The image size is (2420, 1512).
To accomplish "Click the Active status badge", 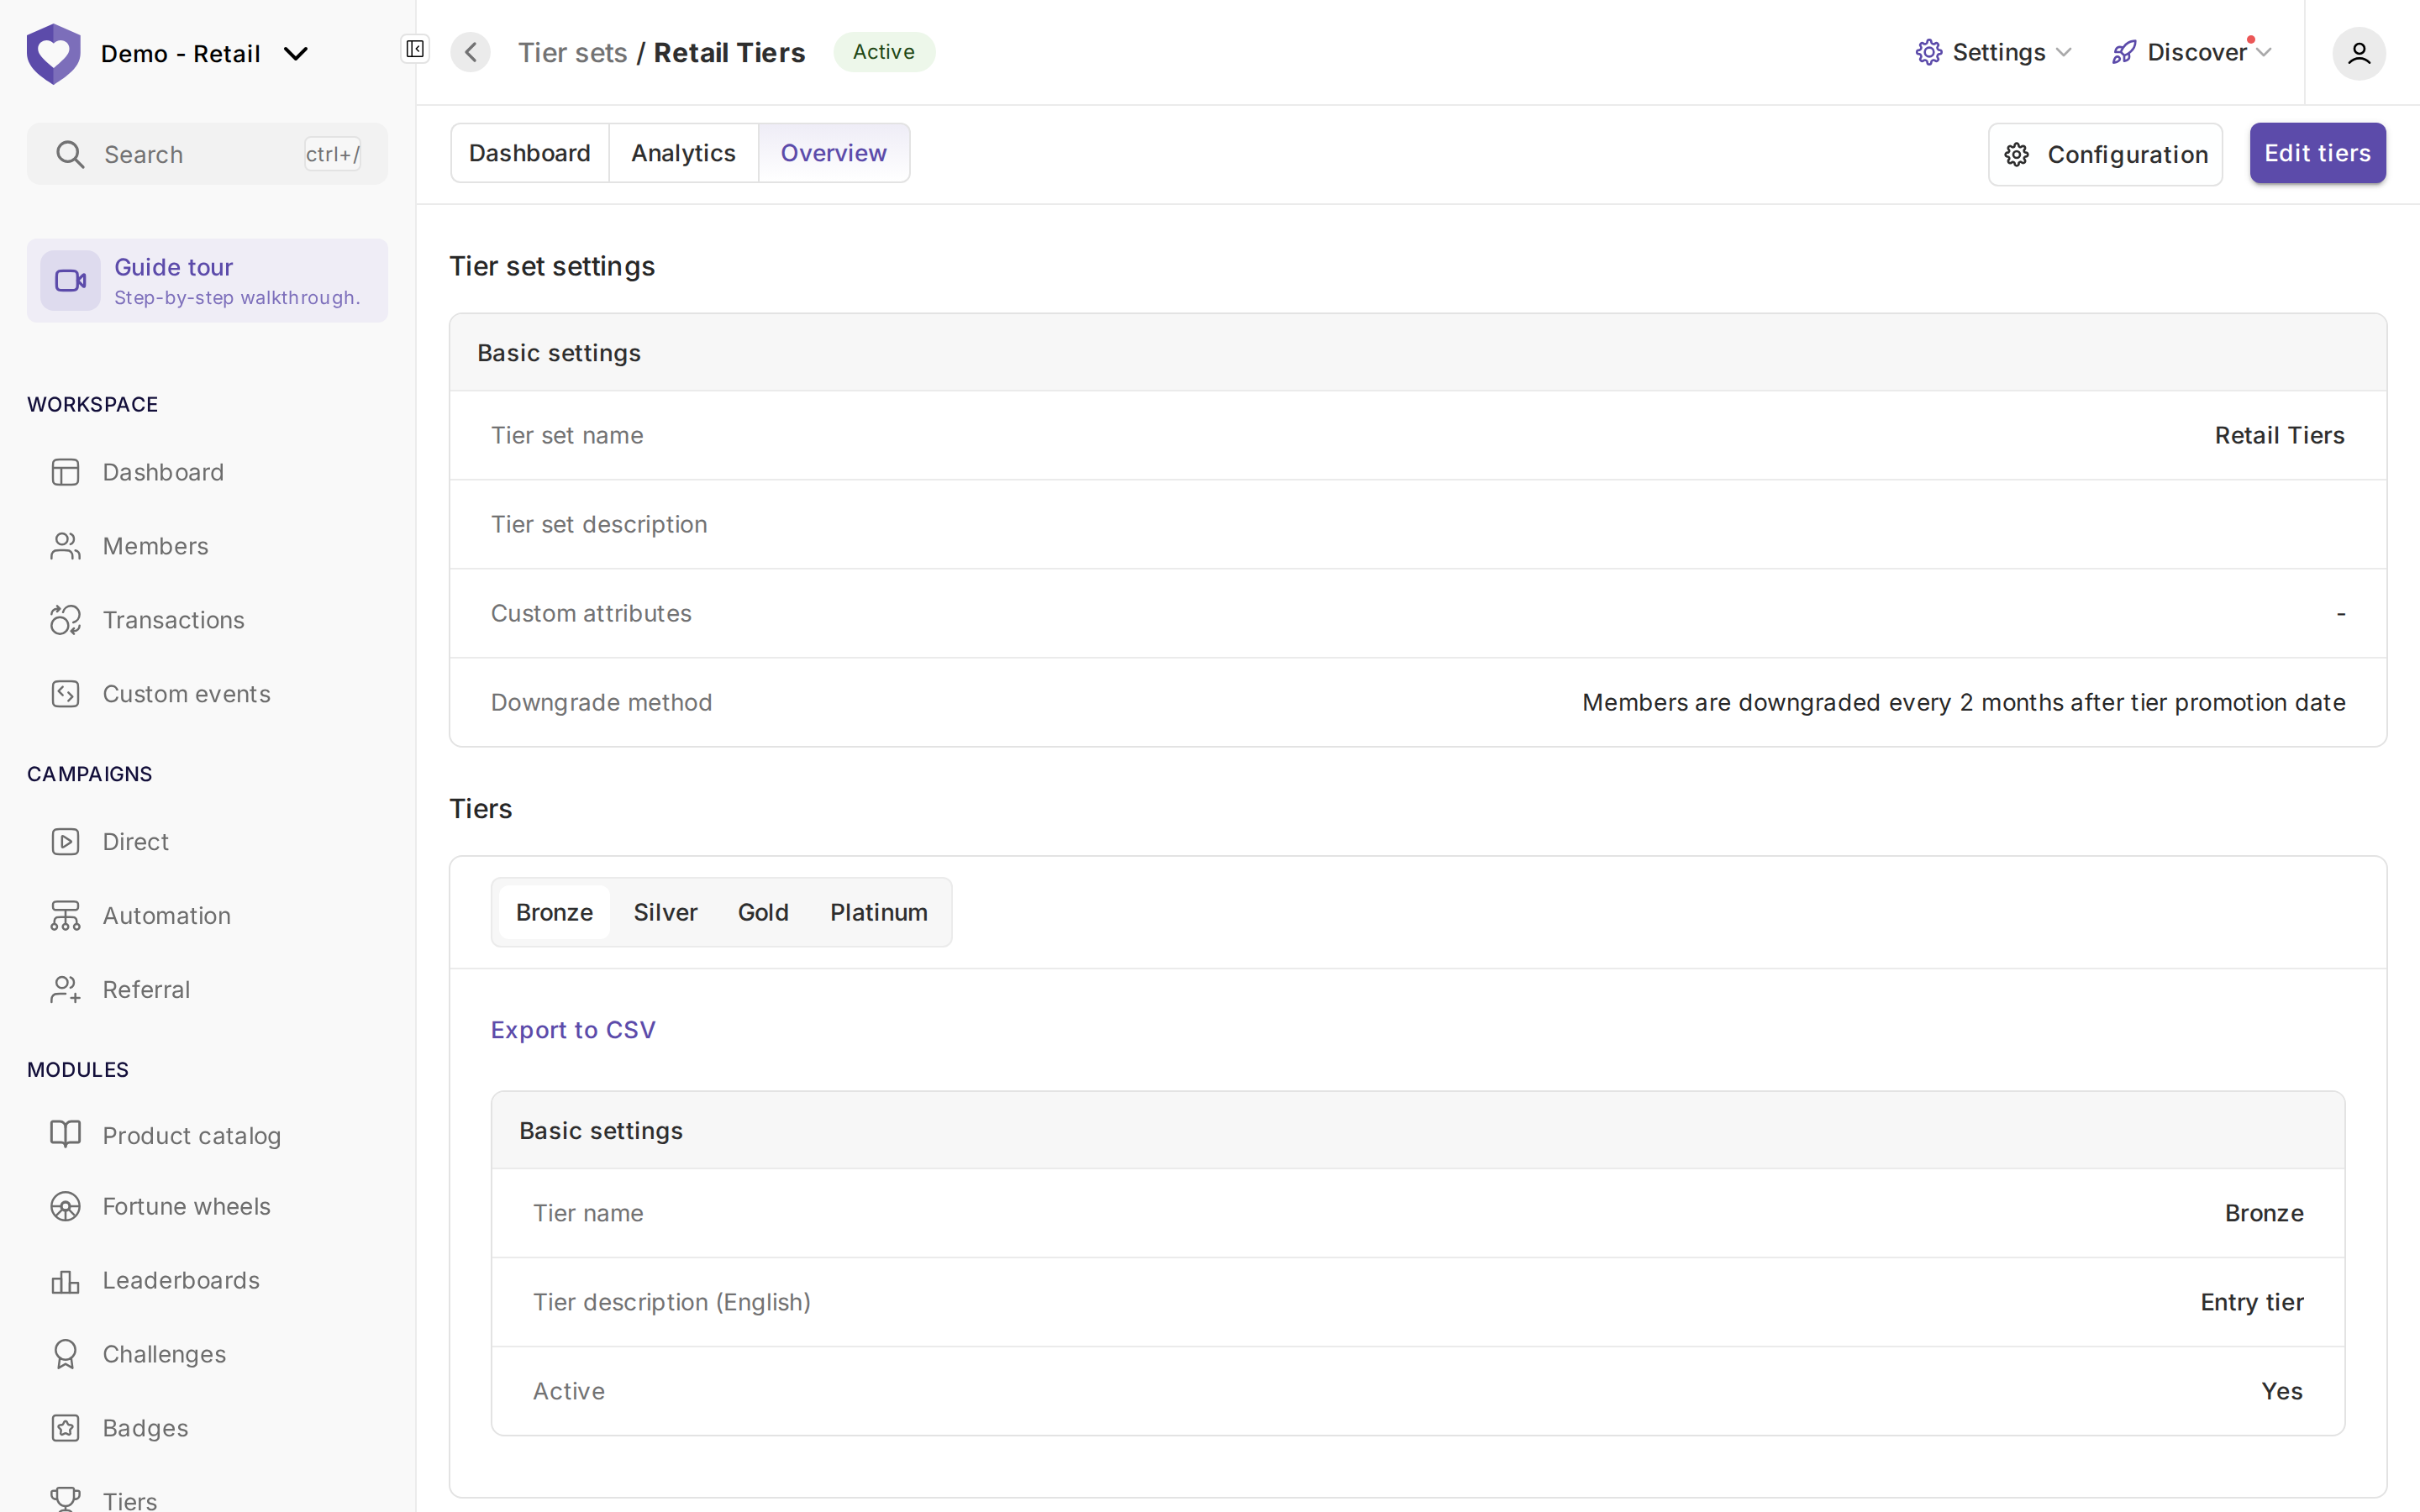I will (x=884, y=52).
